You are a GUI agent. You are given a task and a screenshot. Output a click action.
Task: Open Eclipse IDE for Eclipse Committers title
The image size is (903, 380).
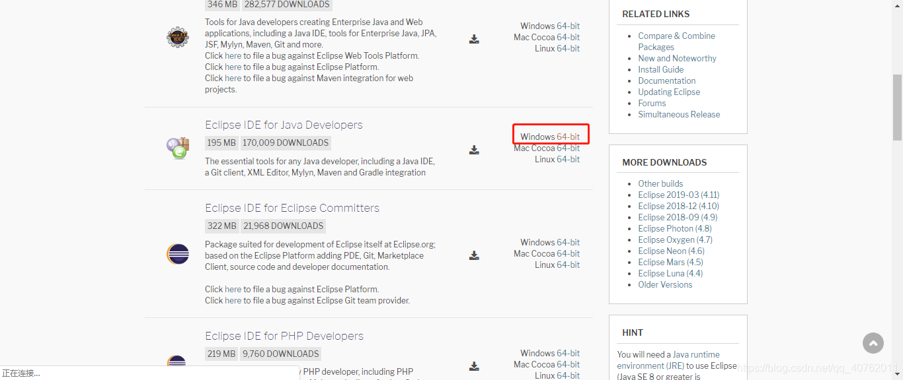292,208
